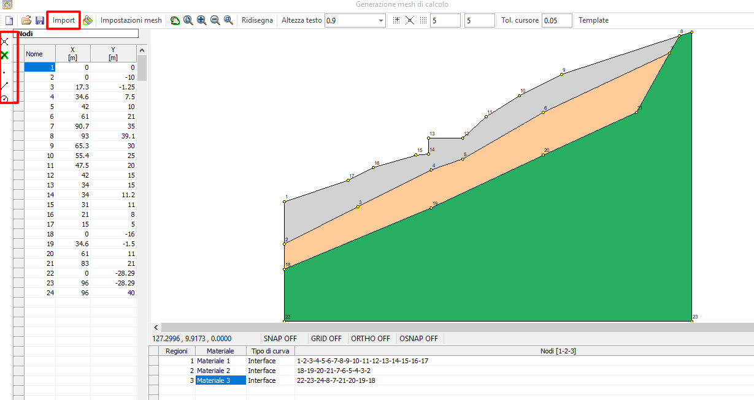The image size is (754, 400).
Task: Click Y value 11.2 of node 14
Action: point(113,195)
